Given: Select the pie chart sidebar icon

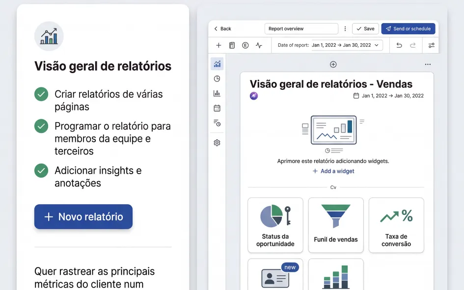Looking at the screenshot, I should point(217,79).
